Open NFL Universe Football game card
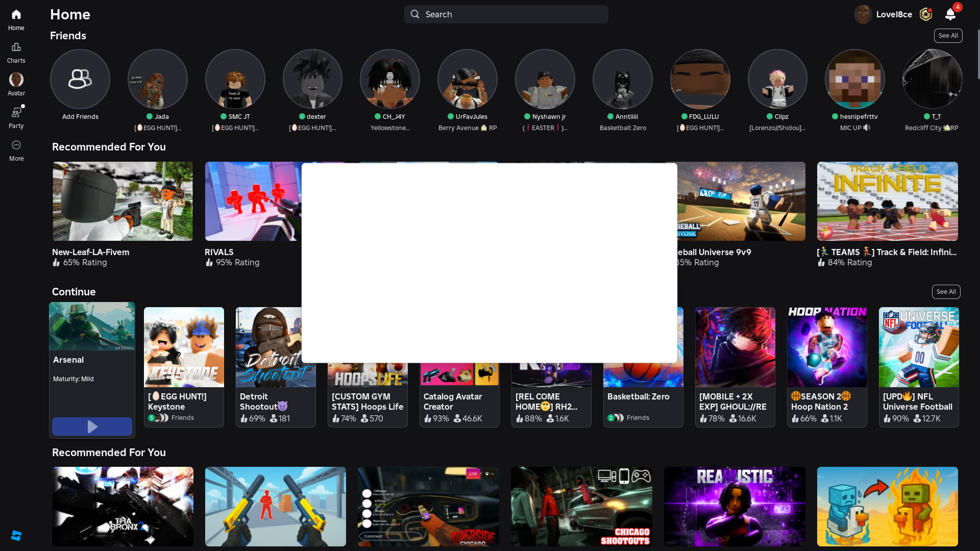Screen dimensions: 980x551 pos(919,347)
